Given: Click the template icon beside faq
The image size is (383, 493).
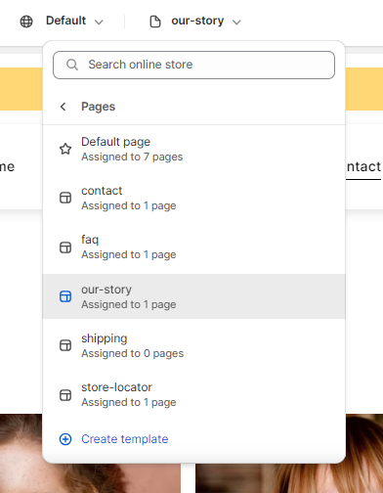Looking at the screenshot, I should click(65, 247).
